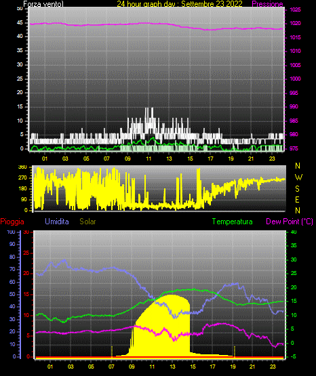Click the "985" pressure axis value
The height and width of the screenshot is (376, 316).
(x=294, y=121)
